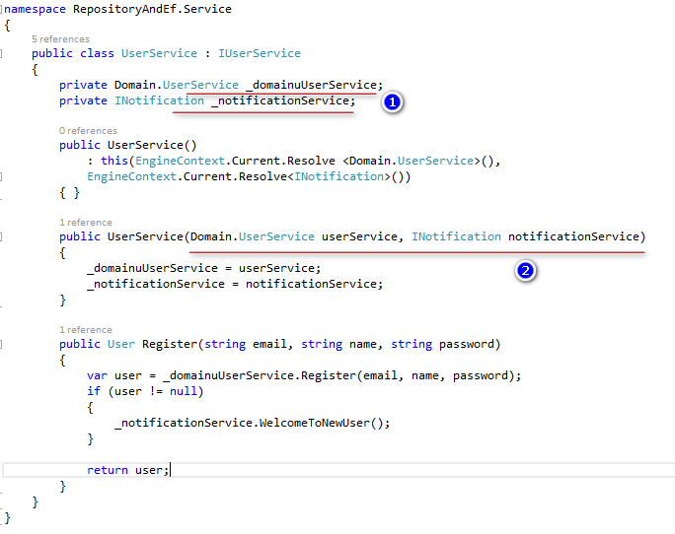Collapse the two-parameter UserService constructor

pyautogui.click(x=4, y=237)
